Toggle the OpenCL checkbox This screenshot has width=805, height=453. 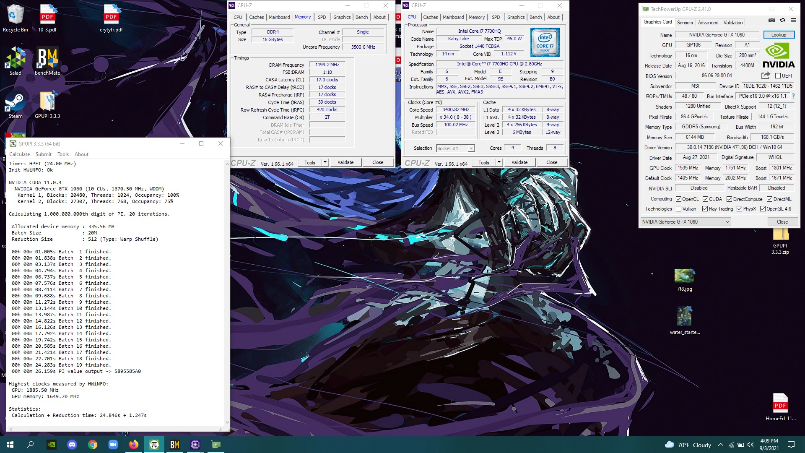678,199
